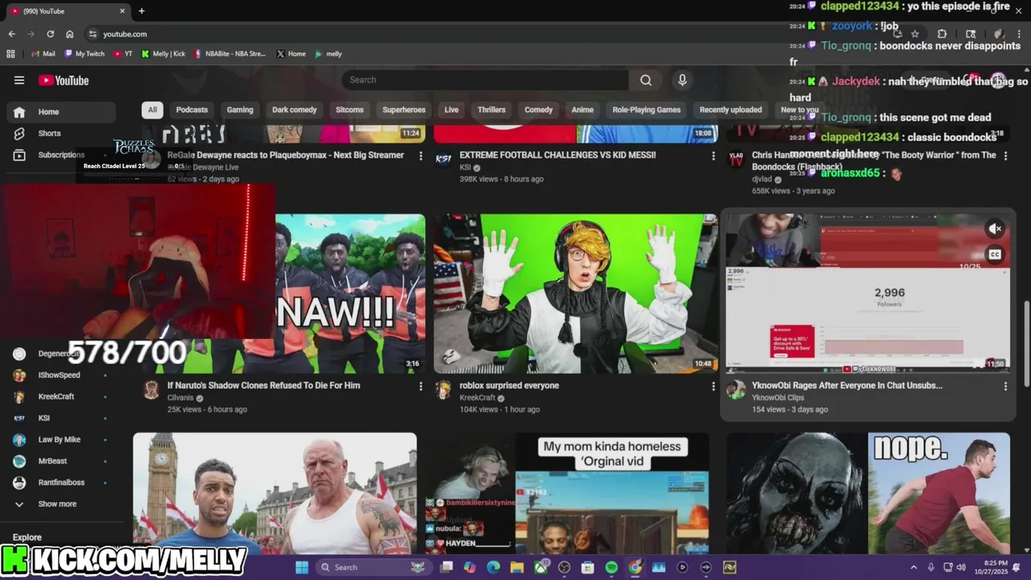
Task: Open the YT bookmark
Action: click(x=123, y=54)
